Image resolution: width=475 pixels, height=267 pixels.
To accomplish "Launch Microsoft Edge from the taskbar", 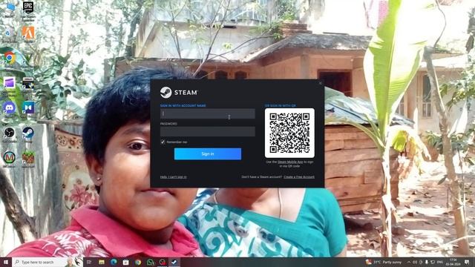I will click(114, 262).
